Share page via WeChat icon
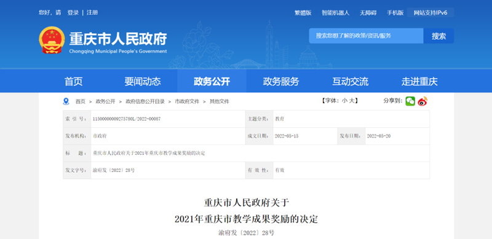This screenshot has width=492, height=239. [x=410, y=101]
